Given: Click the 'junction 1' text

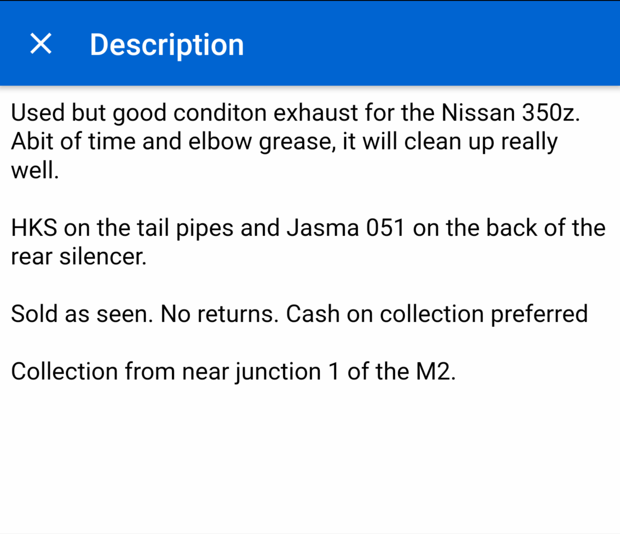Looking at the screenshot, I should click(288, 371).
